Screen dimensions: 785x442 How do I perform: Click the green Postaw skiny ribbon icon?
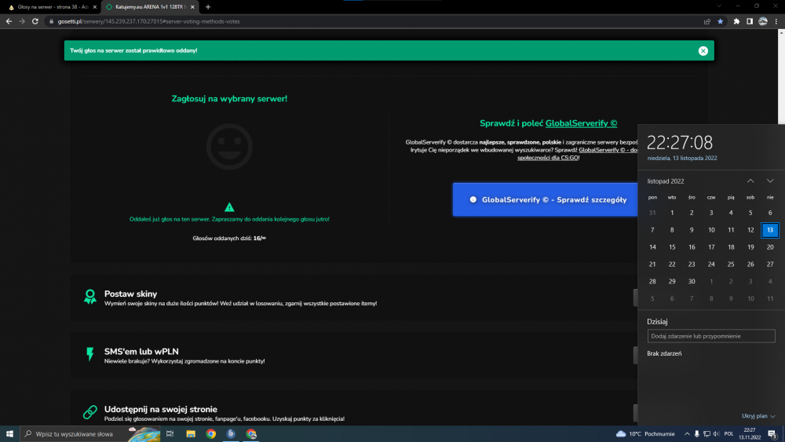pos(90,296)
